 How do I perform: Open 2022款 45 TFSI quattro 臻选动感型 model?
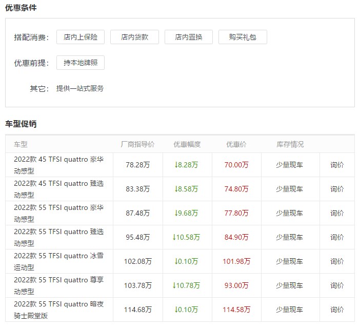58,189
